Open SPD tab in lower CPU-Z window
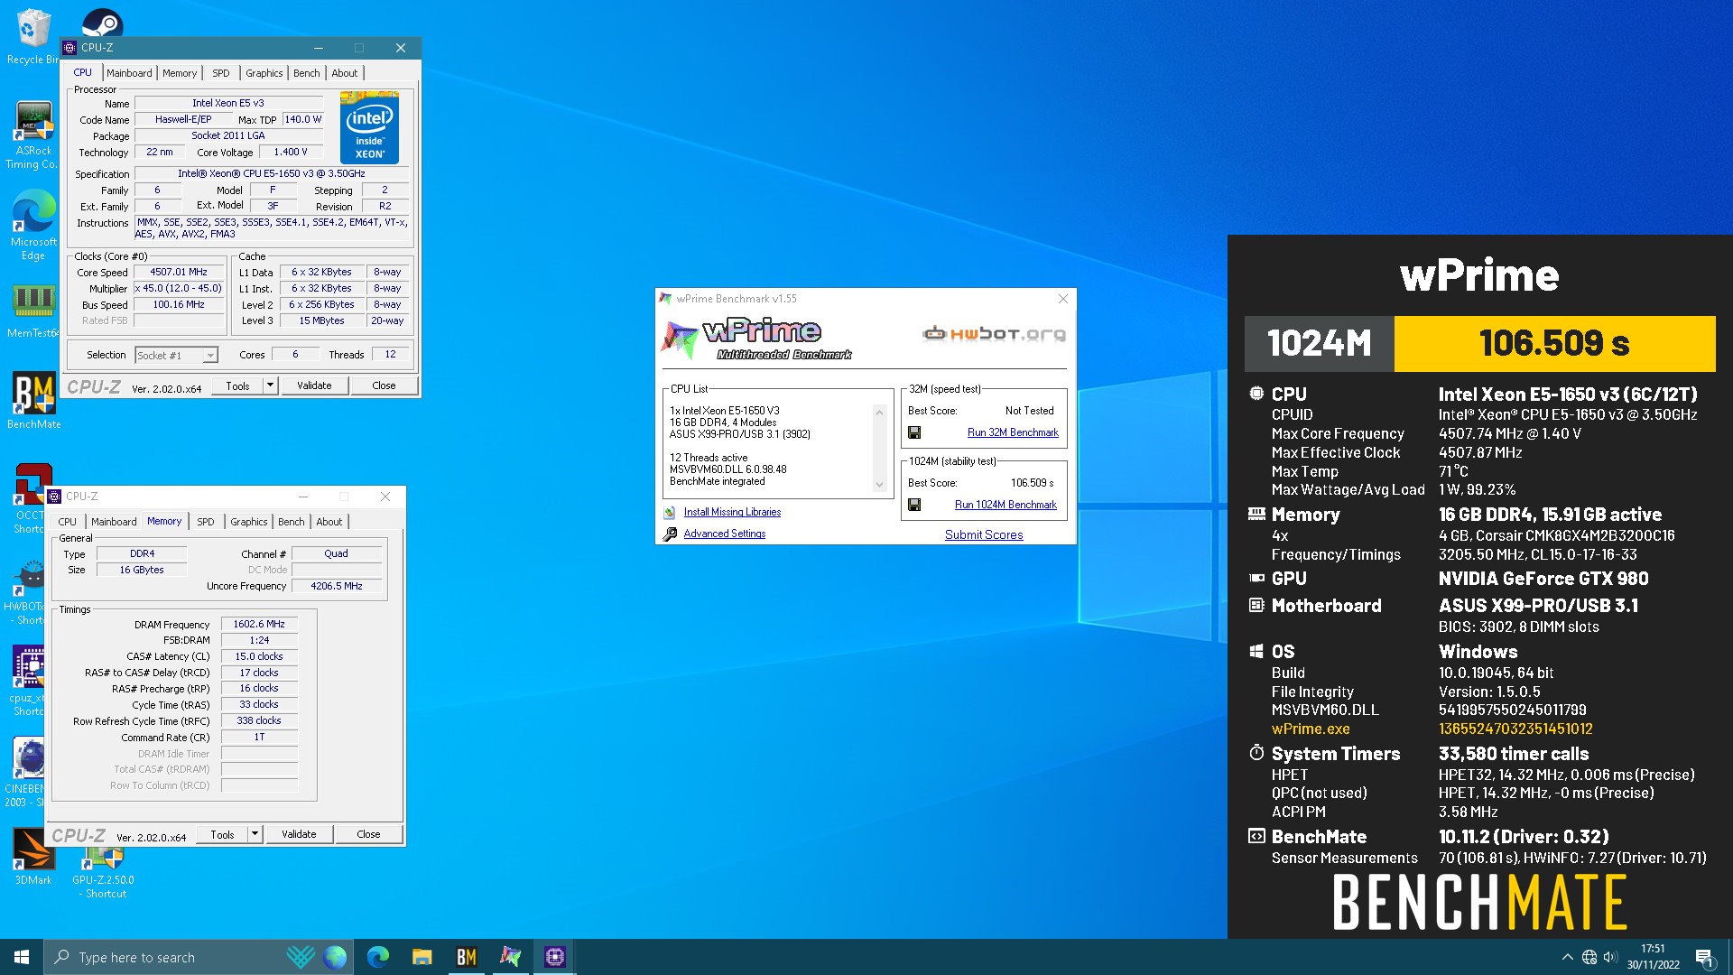Viewport: 1733px width, 975px height. tap(206, 522)
